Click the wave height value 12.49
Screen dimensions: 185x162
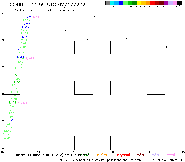tap(23, 43)
